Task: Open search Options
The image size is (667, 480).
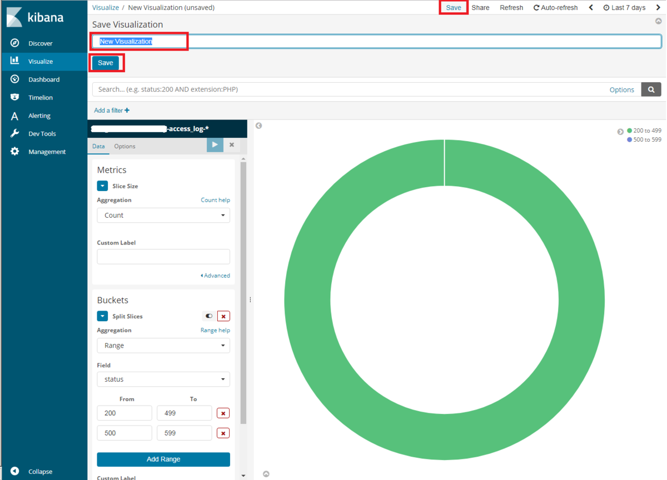Action: coord(621,89)
